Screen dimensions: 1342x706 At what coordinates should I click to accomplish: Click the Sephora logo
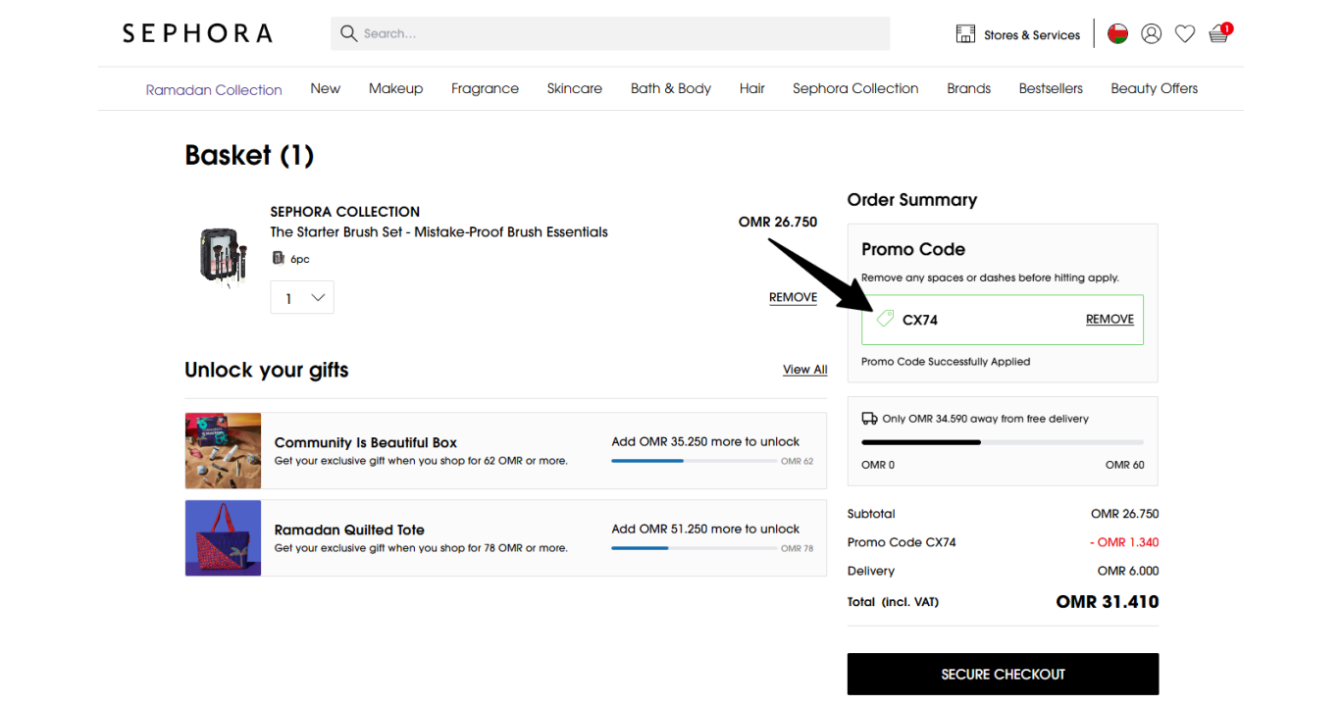point(197,33)
